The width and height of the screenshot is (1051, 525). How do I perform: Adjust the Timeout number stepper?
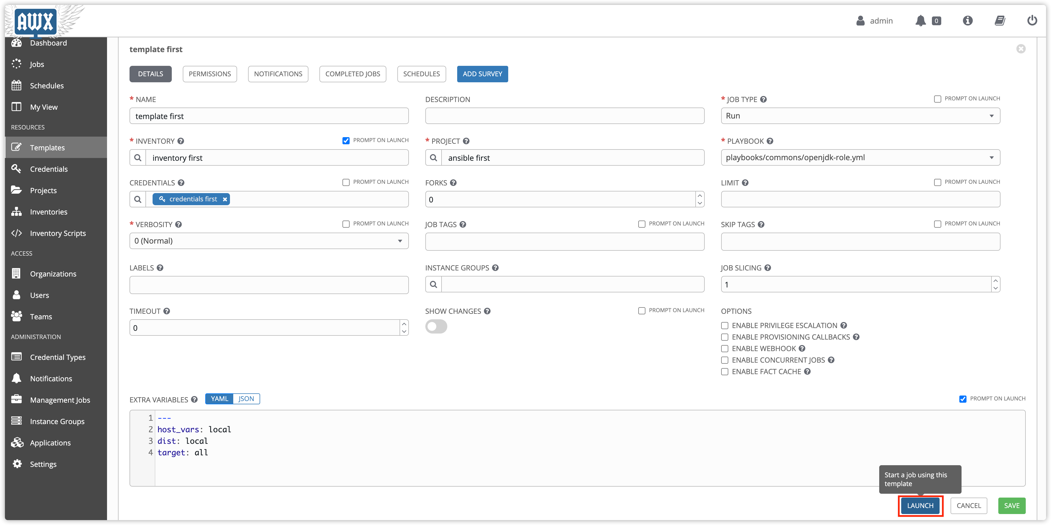pyautogui.click(x=404, y=327)
